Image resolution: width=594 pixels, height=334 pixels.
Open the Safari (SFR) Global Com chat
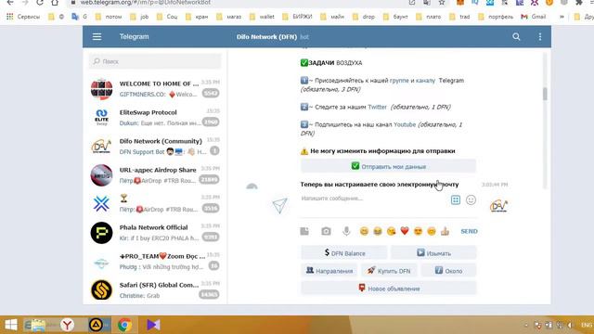(x=155, y=290)
